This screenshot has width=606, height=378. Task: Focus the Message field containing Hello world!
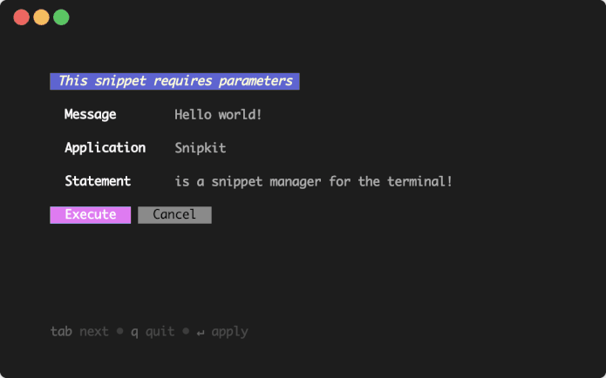pyautogui.click(x=218, y=115)
